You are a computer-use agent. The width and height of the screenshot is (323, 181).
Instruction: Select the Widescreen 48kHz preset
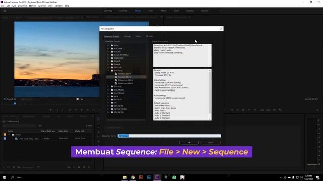pyautogui.click(x=125, y=83)
